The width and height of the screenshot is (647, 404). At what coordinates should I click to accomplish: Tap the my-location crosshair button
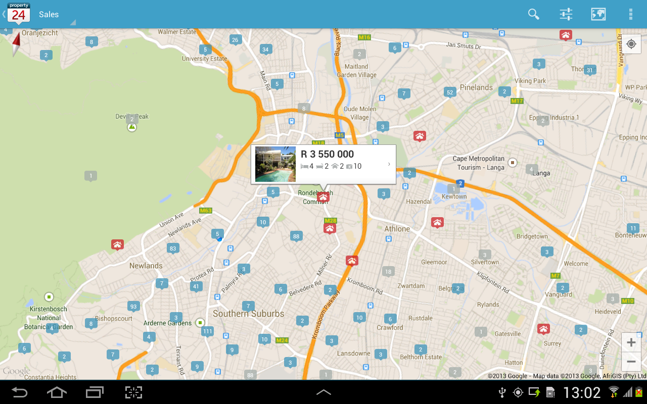[x=631, y=44]
